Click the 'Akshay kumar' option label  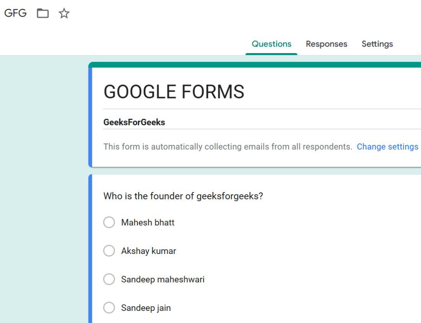pos(148,251)
